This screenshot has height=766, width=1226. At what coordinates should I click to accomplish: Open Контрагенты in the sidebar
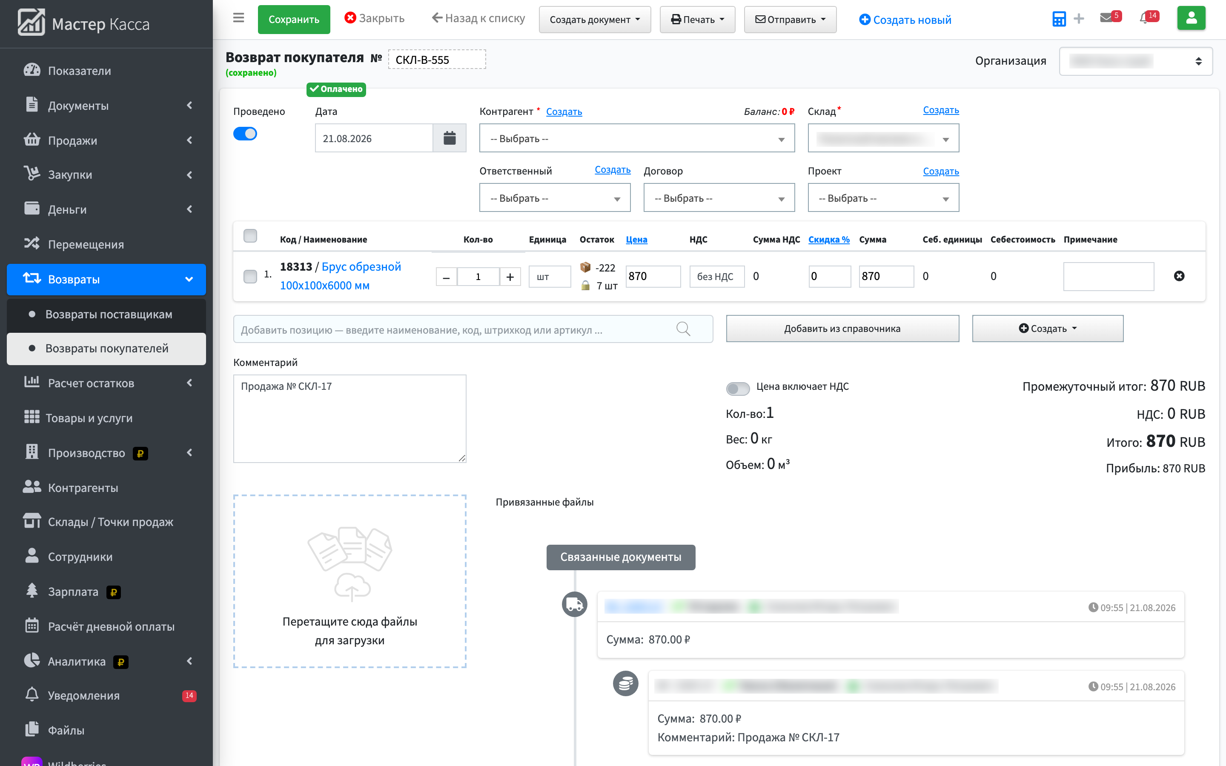(x=106, y=487)
